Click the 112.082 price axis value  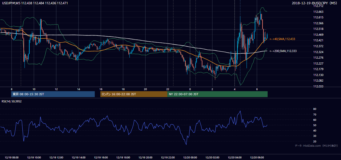pyautogui.click(x=318, y=81)
